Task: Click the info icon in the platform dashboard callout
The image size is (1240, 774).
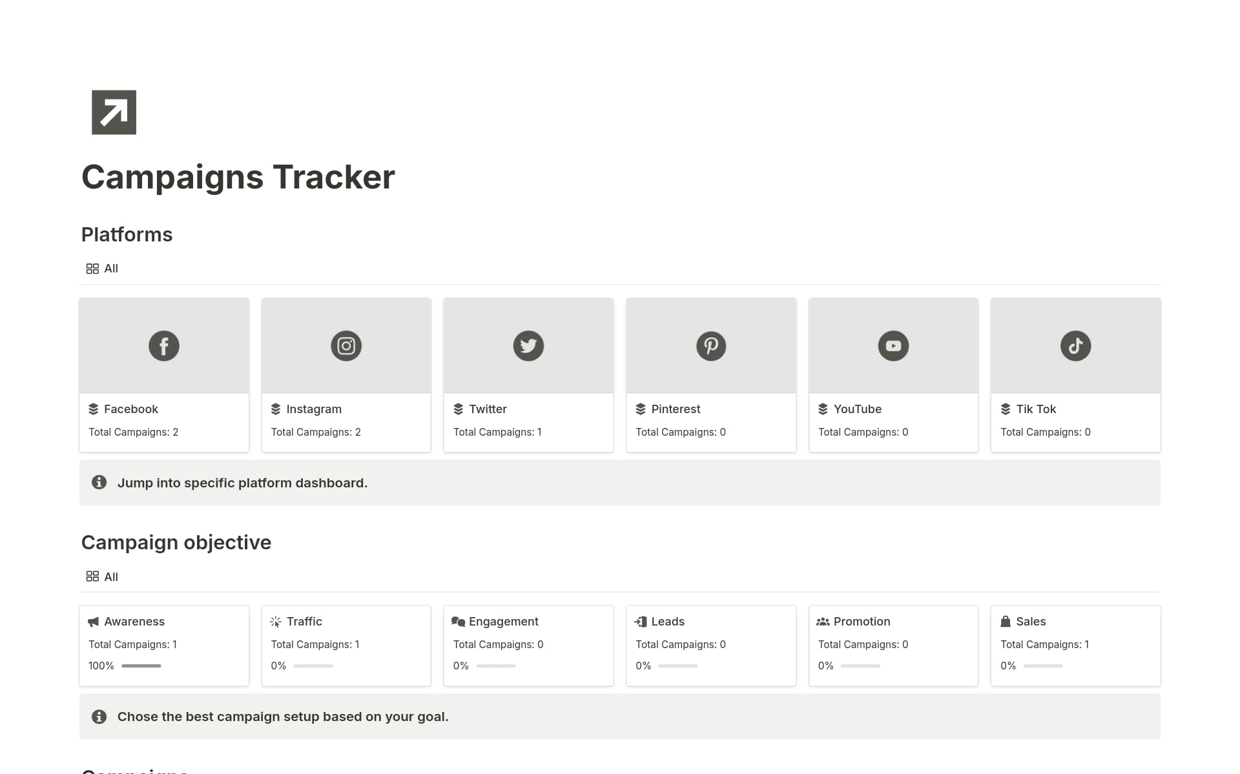Action: 99,482
